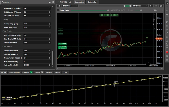Select the text T drawing tool

pyautogui.click(x=167, y=48)
